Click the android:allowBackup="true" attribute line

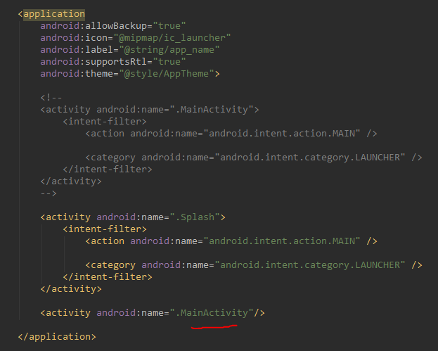pyautogui.click(x=113, y=26)
